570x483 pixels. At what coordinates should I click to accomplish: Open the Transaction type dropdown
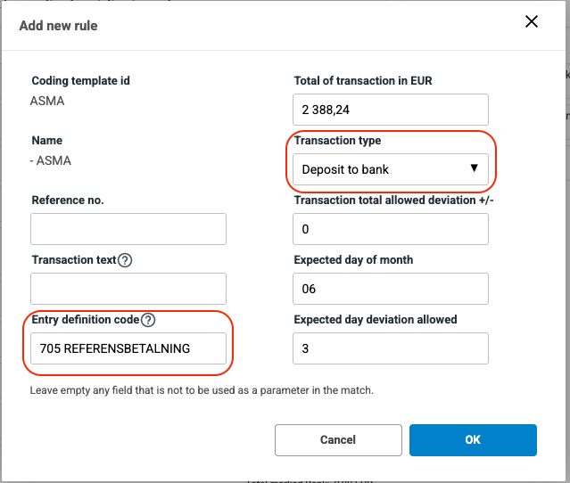[x=391, y=169]
